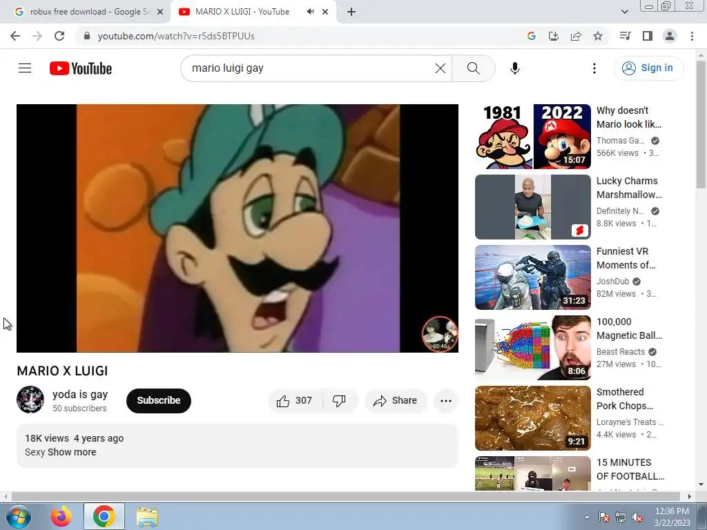Viewport: 707px width, 530px height.
Task: Open media controls icon in Chrome toolbar
Action: pos(626,36)
